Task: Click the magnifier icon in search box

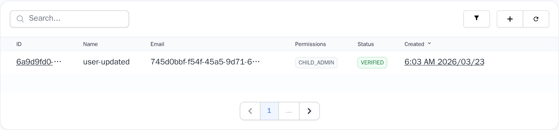Action: point(20,19)
